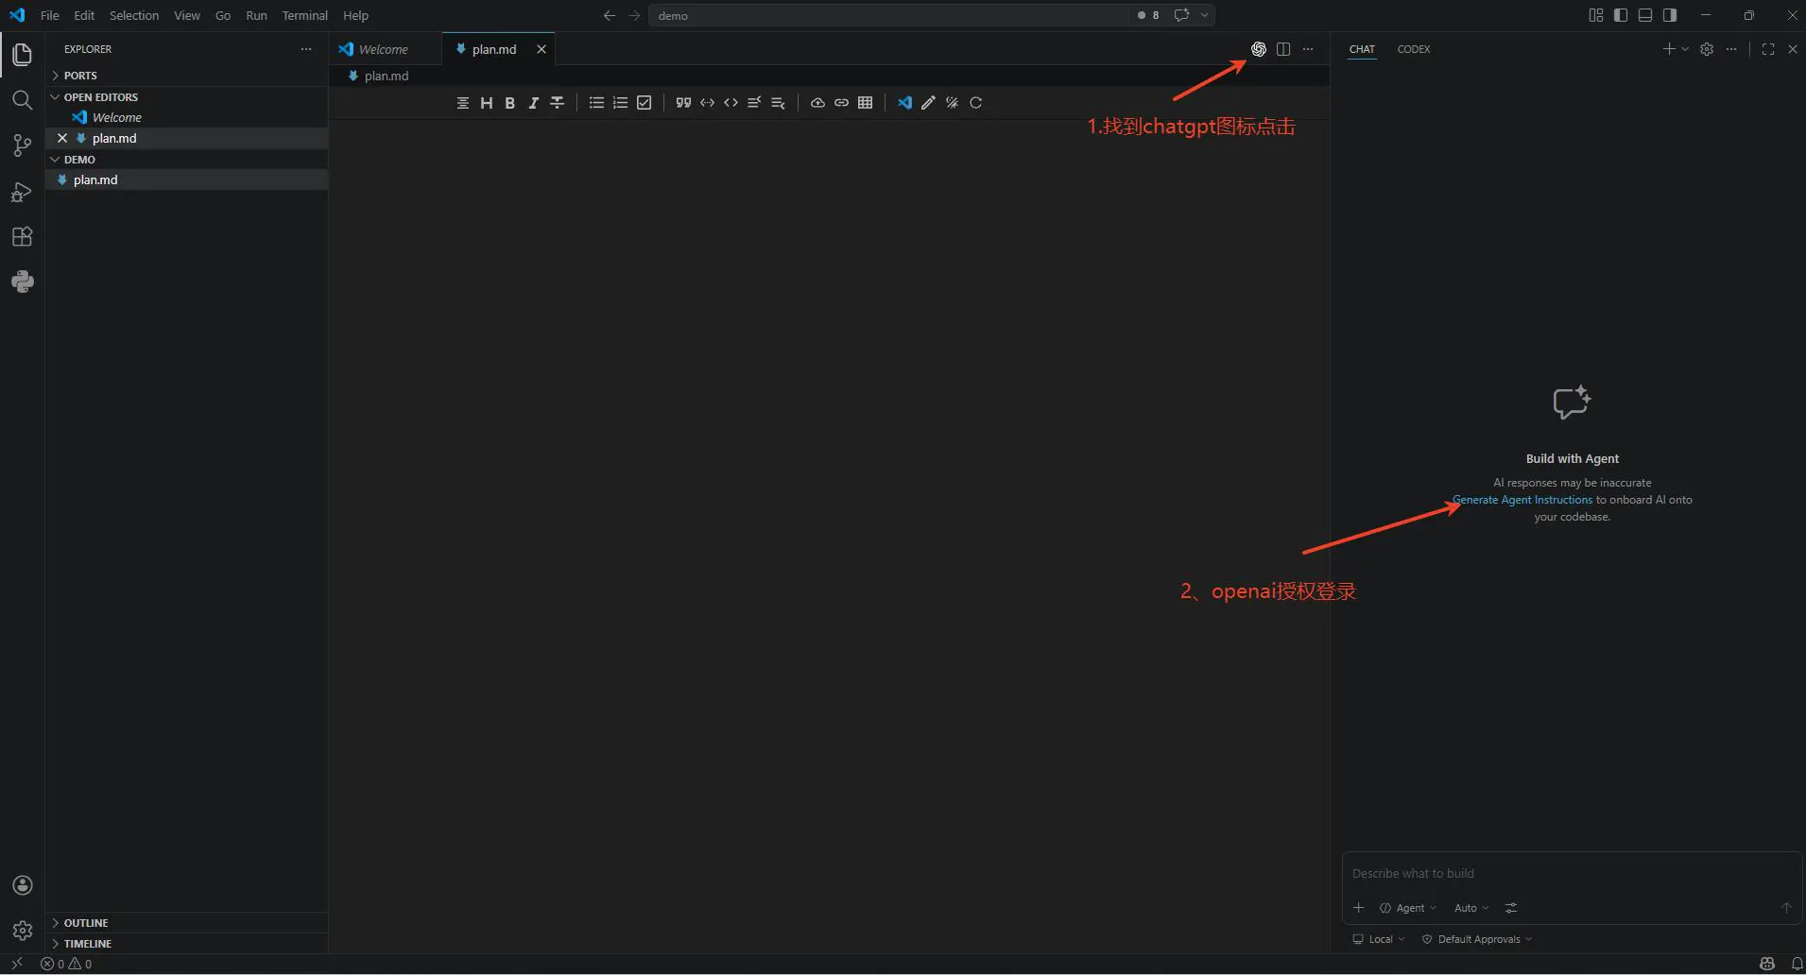Open the Default Approvals dropdown
The height and width of the screenshot is (975, 1806).
point(1476,939)
